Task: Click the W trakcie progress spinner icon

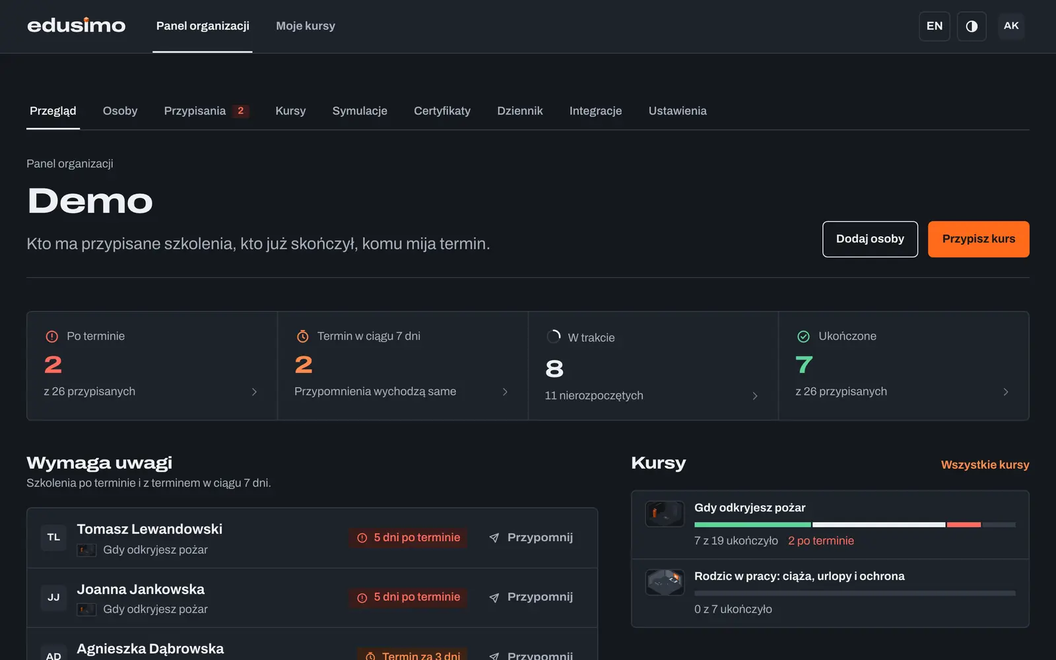Action: [553, 337]
